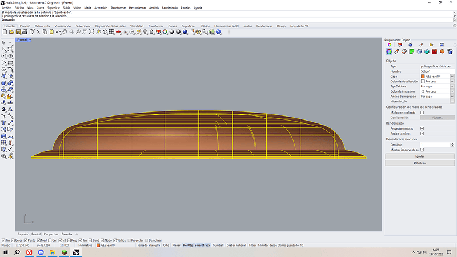Open a file using the folder icon
Screen dimensions: 457x257
click(11, 32)
